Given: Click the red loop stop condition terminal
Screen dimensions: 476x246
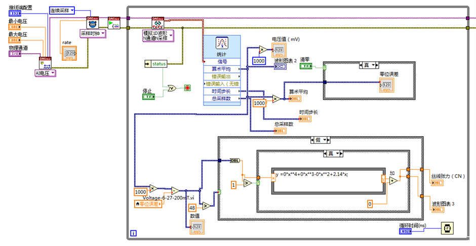Looking at the screenshot, I should pos(187,88).
